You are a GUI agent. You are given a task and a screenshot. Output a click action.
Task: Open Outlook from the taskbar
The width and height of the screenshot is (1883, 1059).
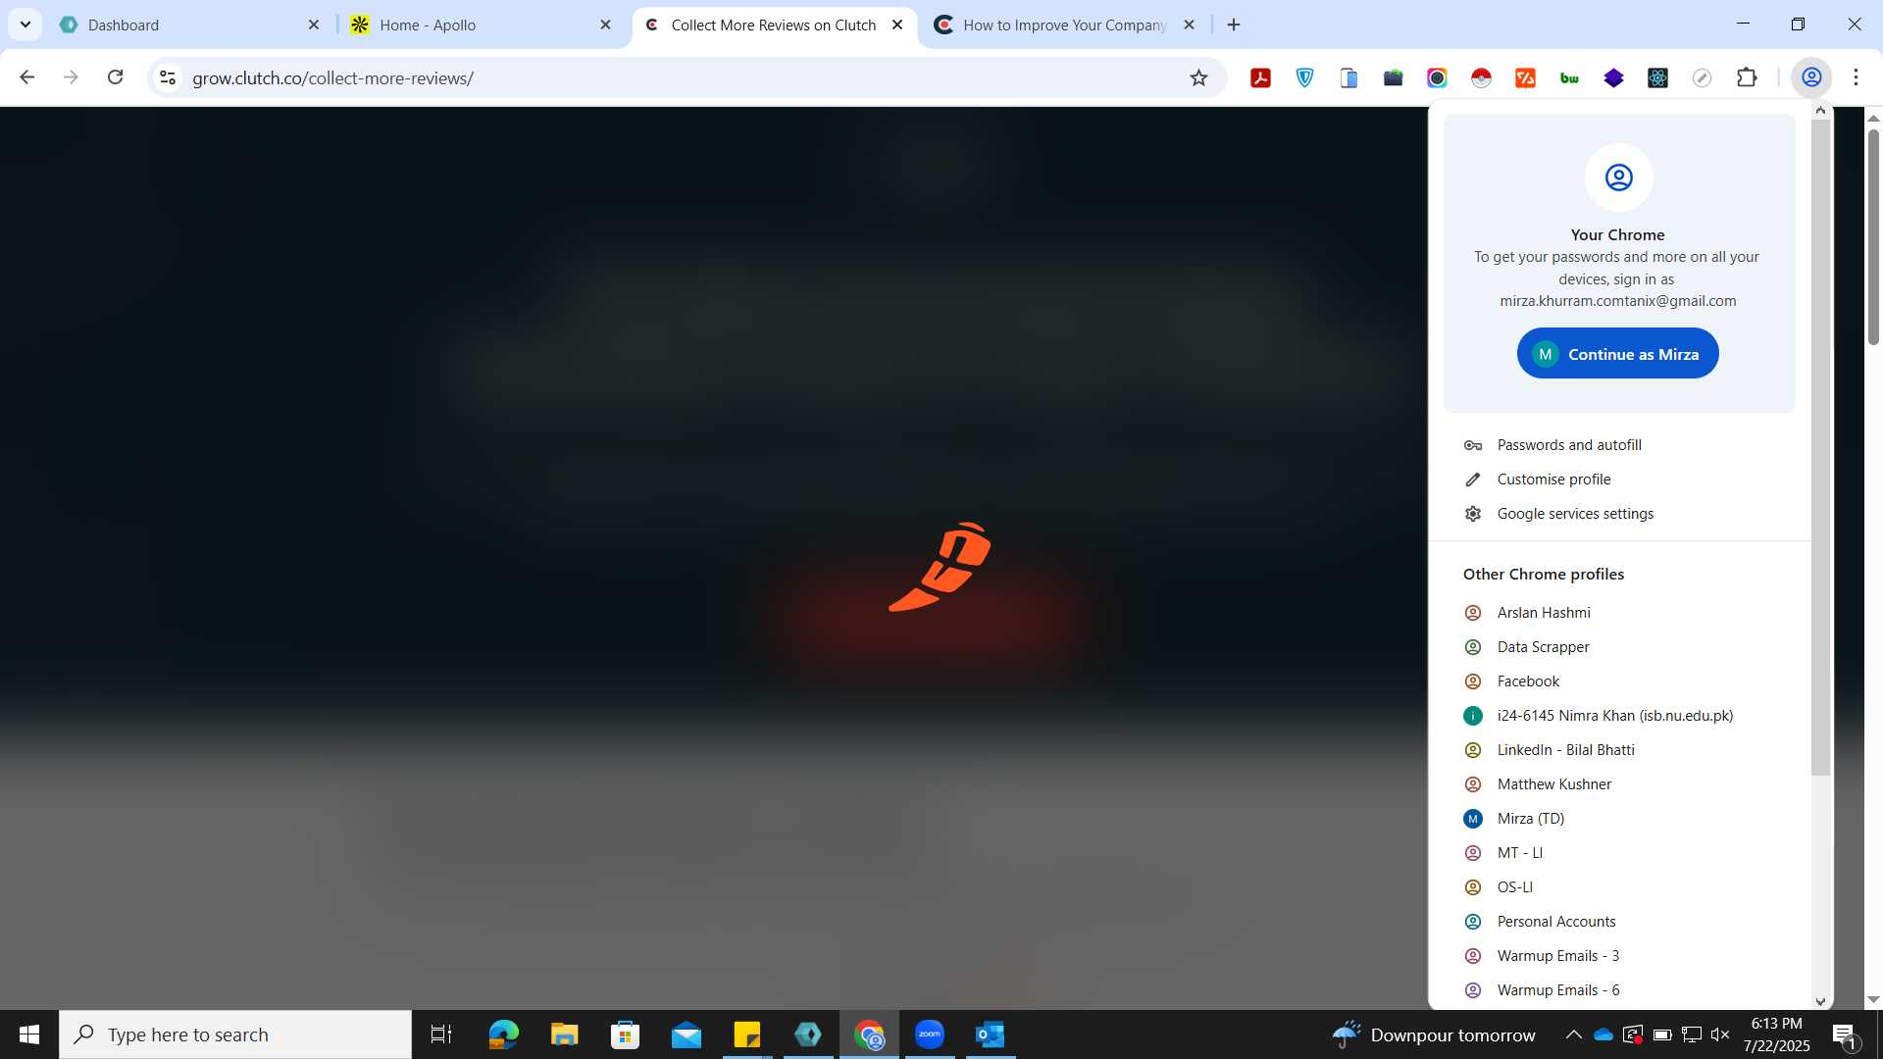tap(991, 1034)
